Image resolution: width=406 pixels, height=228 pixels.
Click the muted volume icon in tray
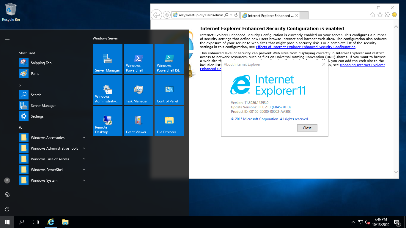368,222
